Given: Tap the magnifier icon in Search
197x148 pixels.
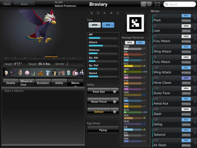Looking at the screenshot, I should click(x=166, y=4).
